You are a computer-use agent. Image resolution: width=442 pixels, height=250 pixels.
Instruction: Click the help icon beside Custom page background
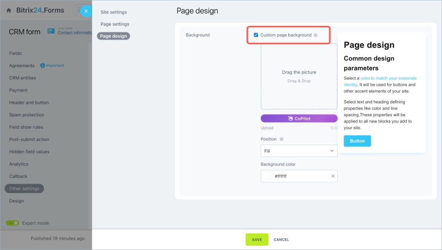tap(316, 35)
